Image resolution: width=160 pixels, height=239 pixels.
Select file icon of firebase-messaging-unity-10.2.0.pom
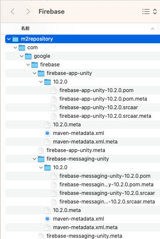click(x=54, y=176)
